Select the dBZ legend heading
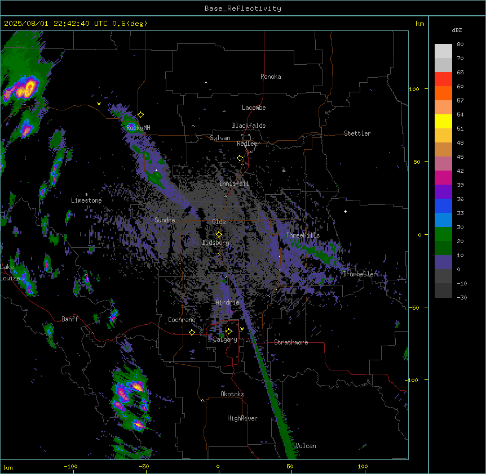 [457, 30]
